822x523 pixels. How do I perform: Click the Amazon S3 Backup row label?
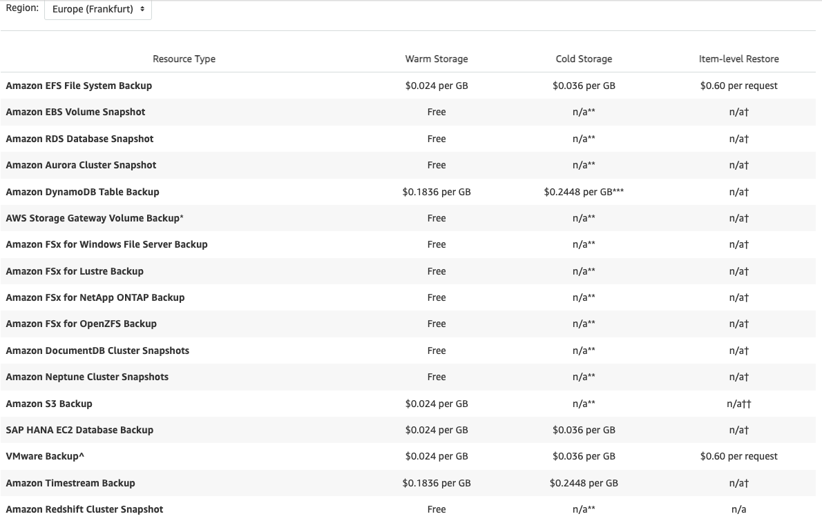point(49,404)
